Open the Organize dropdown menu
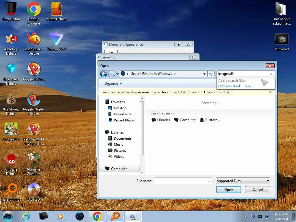This screenshot has height=222, width=296. coord(113,84)
